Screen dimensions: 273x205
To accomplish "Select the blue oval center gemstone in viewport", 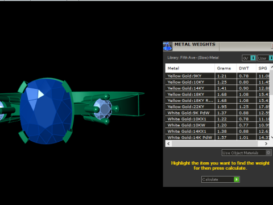I will tap(47, 111).
